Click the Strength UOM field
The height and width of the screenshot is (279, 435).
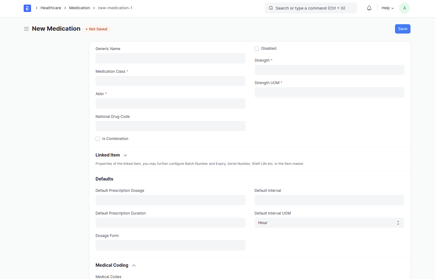coord(329,92)
